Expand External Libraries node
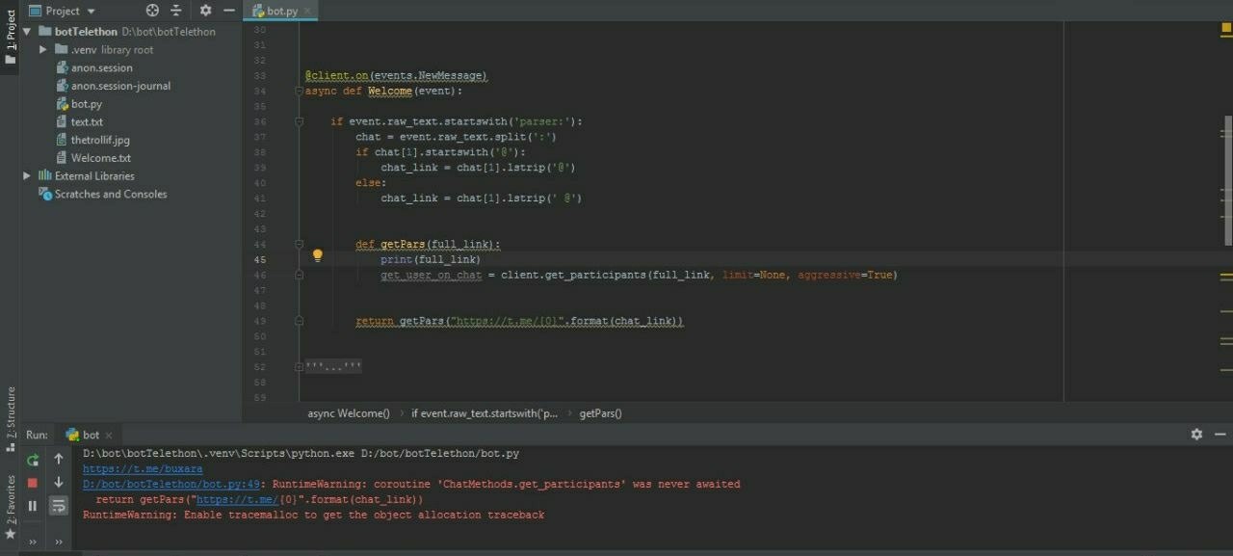 [x=27, y=175]
